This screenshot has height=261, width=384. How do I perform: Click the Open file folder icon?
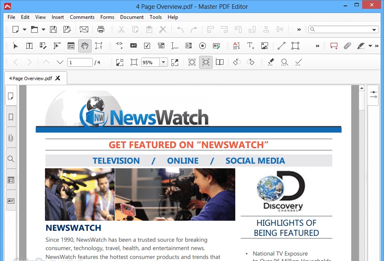click(34, 30)
